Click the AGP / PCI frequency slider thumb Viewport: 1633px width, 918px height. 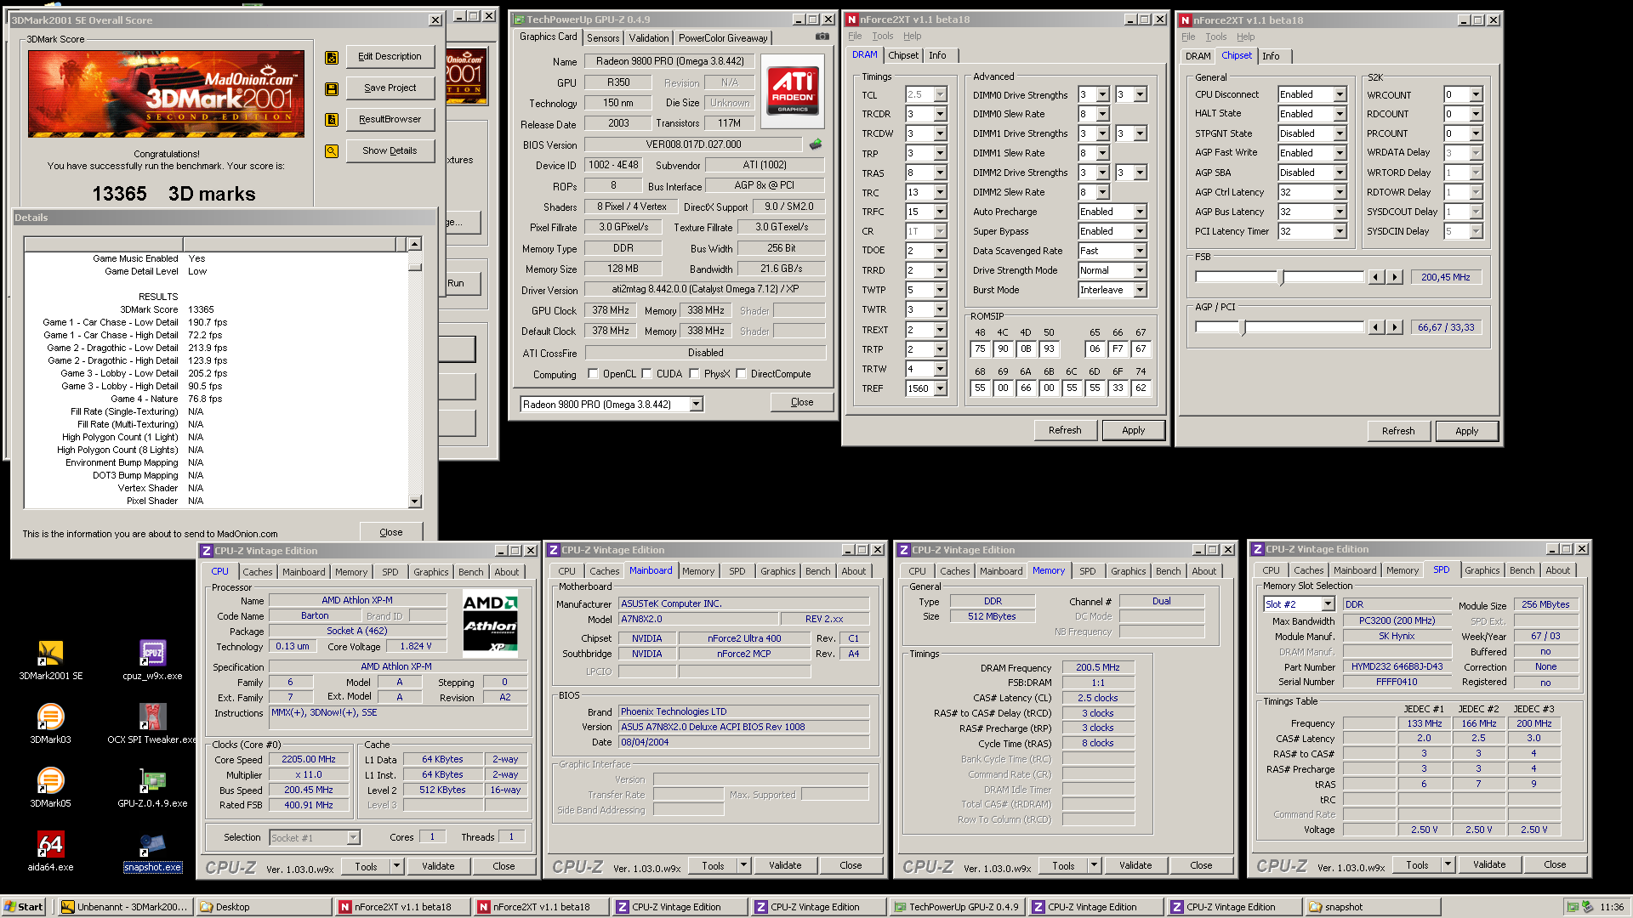click(x=1243, y=327)
